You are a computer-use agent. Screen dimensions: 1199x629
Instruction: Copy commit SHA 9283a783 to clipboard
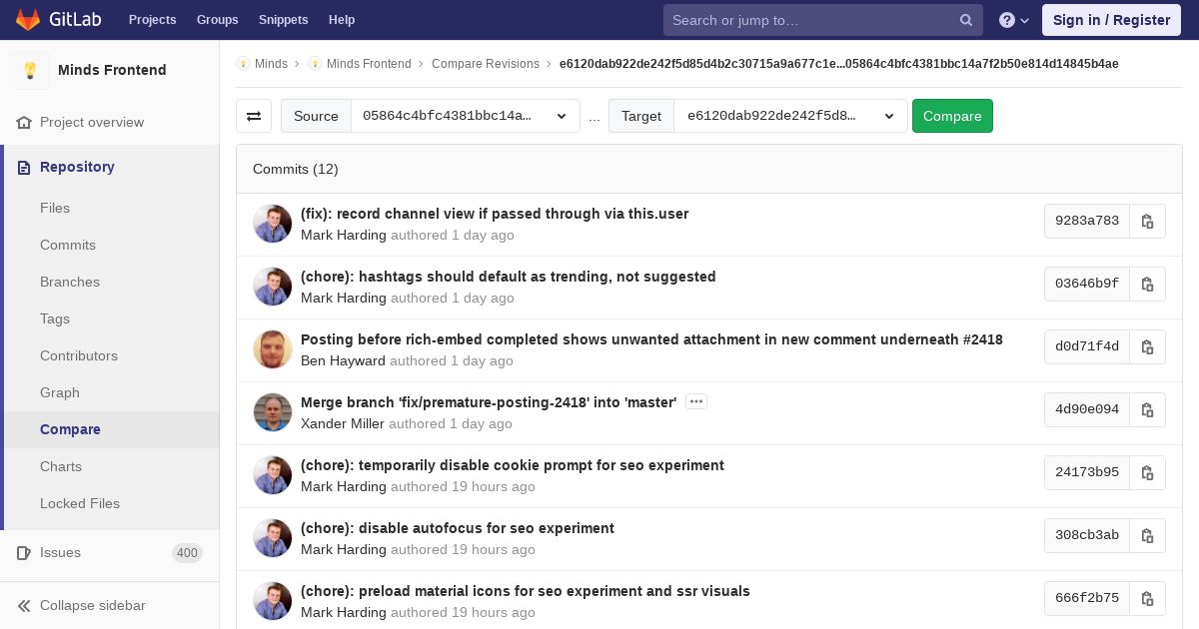pyautogui.click(x=1147, y=221)
